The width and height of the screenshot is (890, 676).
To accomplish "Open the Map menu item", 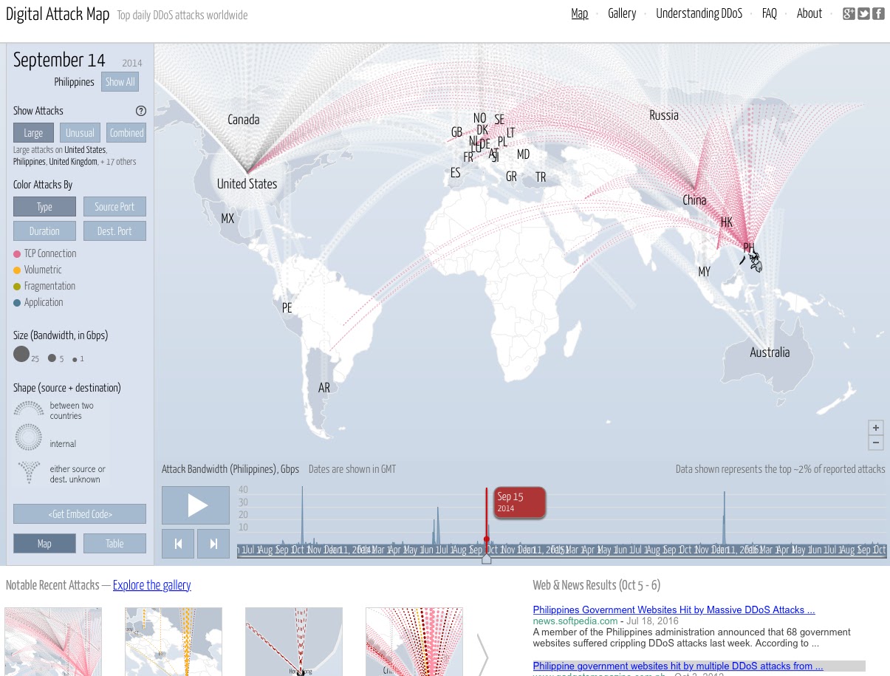I will (580, 13).
